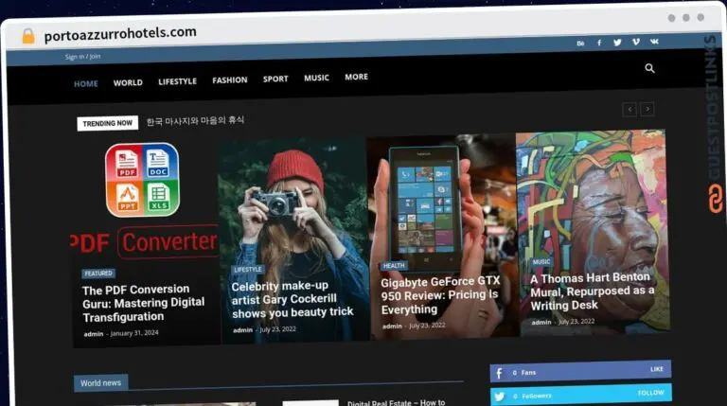Open the Facebook icon in top bar
This screenshot has width=727, height=406.
tap(598, 43)
